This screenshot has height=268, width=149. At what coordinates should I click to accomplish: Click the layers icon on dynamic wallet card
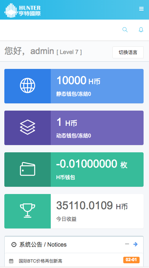coord(28,127)
